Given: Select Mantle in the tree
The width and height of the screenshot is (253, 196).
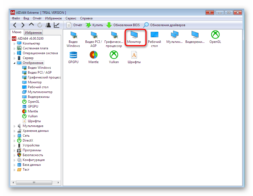Looking at the screenshot, I should (30, 111).
